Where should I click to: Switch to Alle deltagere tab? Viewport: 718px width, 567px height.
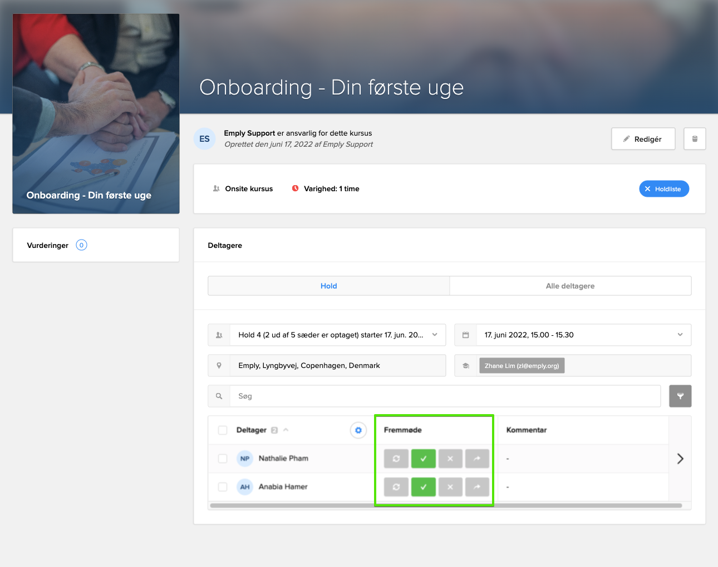pyautogui.click(x=570, y=286)
